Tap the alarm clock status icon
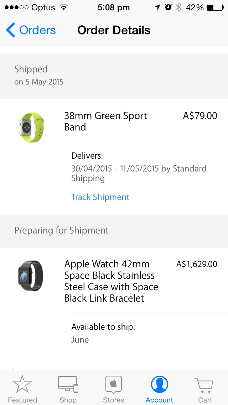This screenshot has width=228, height=405. click(x=168, y=7)
